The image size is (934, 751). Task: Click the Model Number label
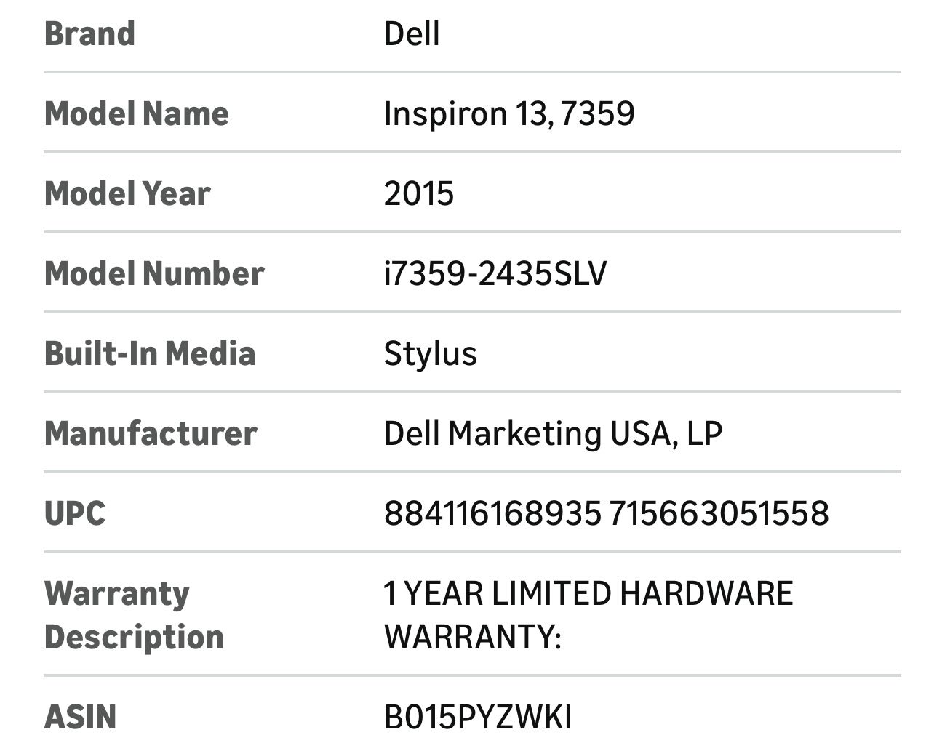coord(154,273)
